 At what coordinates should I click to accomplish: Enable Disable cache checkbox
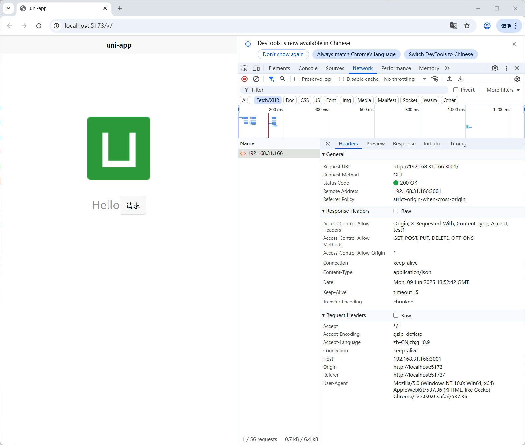[x=341, y=79]
